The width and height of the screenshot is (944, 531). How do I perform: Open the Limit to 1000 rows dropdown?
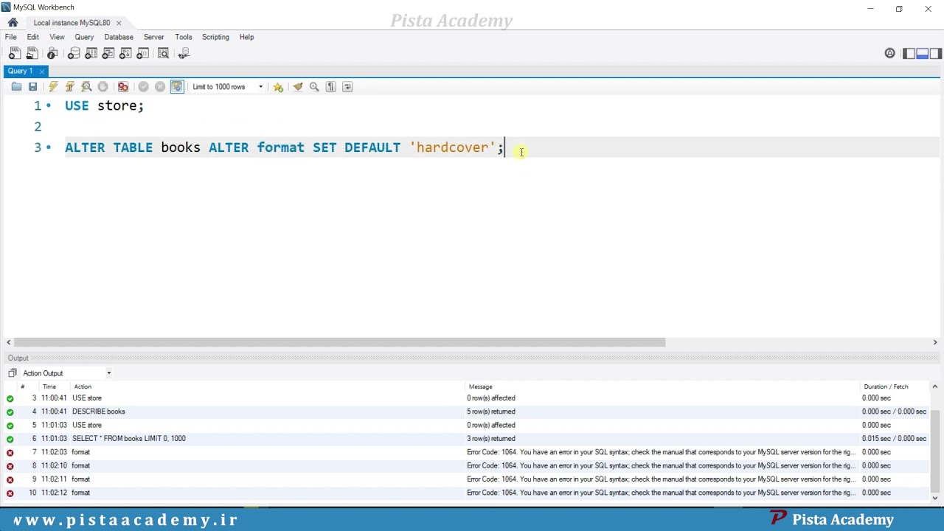227,87
